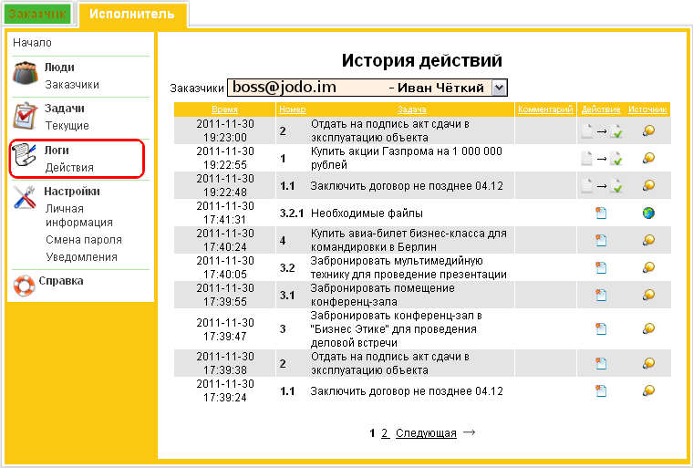Click the source icon for Gazprom shares task
This screenshot has height=468, width=693.
tap(648, 159)
